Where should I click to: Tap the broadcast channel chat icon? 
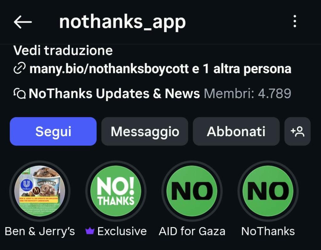pyautogui.click(x=19, y=94)
